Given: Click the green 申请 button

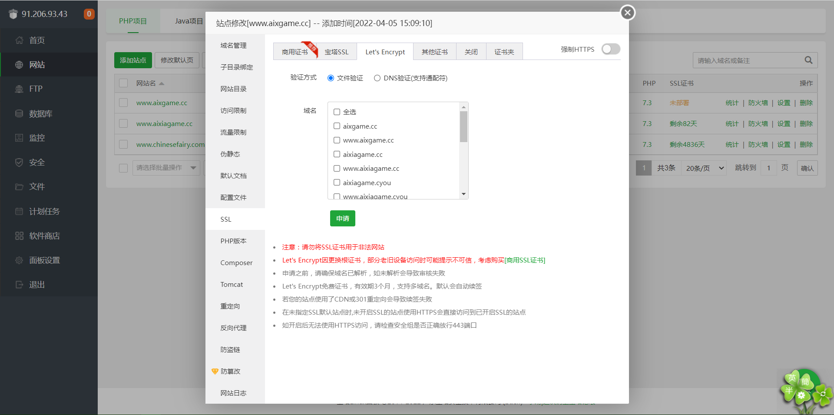Looking at the screenshot, I should pos(343,218).
